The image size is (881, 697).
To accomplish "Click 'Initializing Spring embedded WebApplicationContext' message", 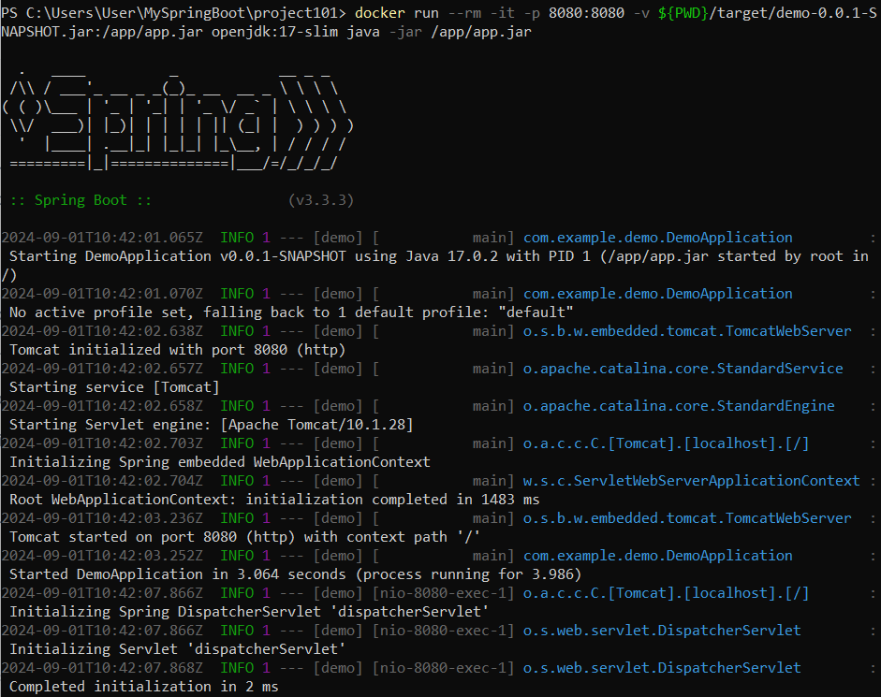I will [220, 462].
